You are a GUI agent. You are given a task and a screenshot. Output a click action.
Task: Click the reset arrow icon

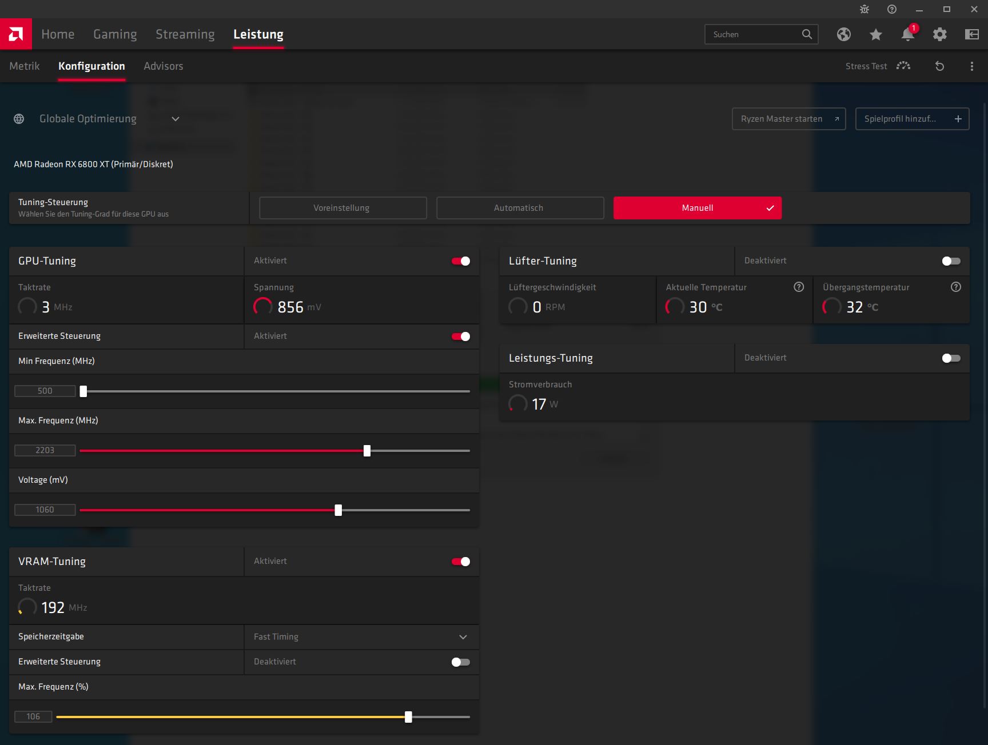[939, 66]
